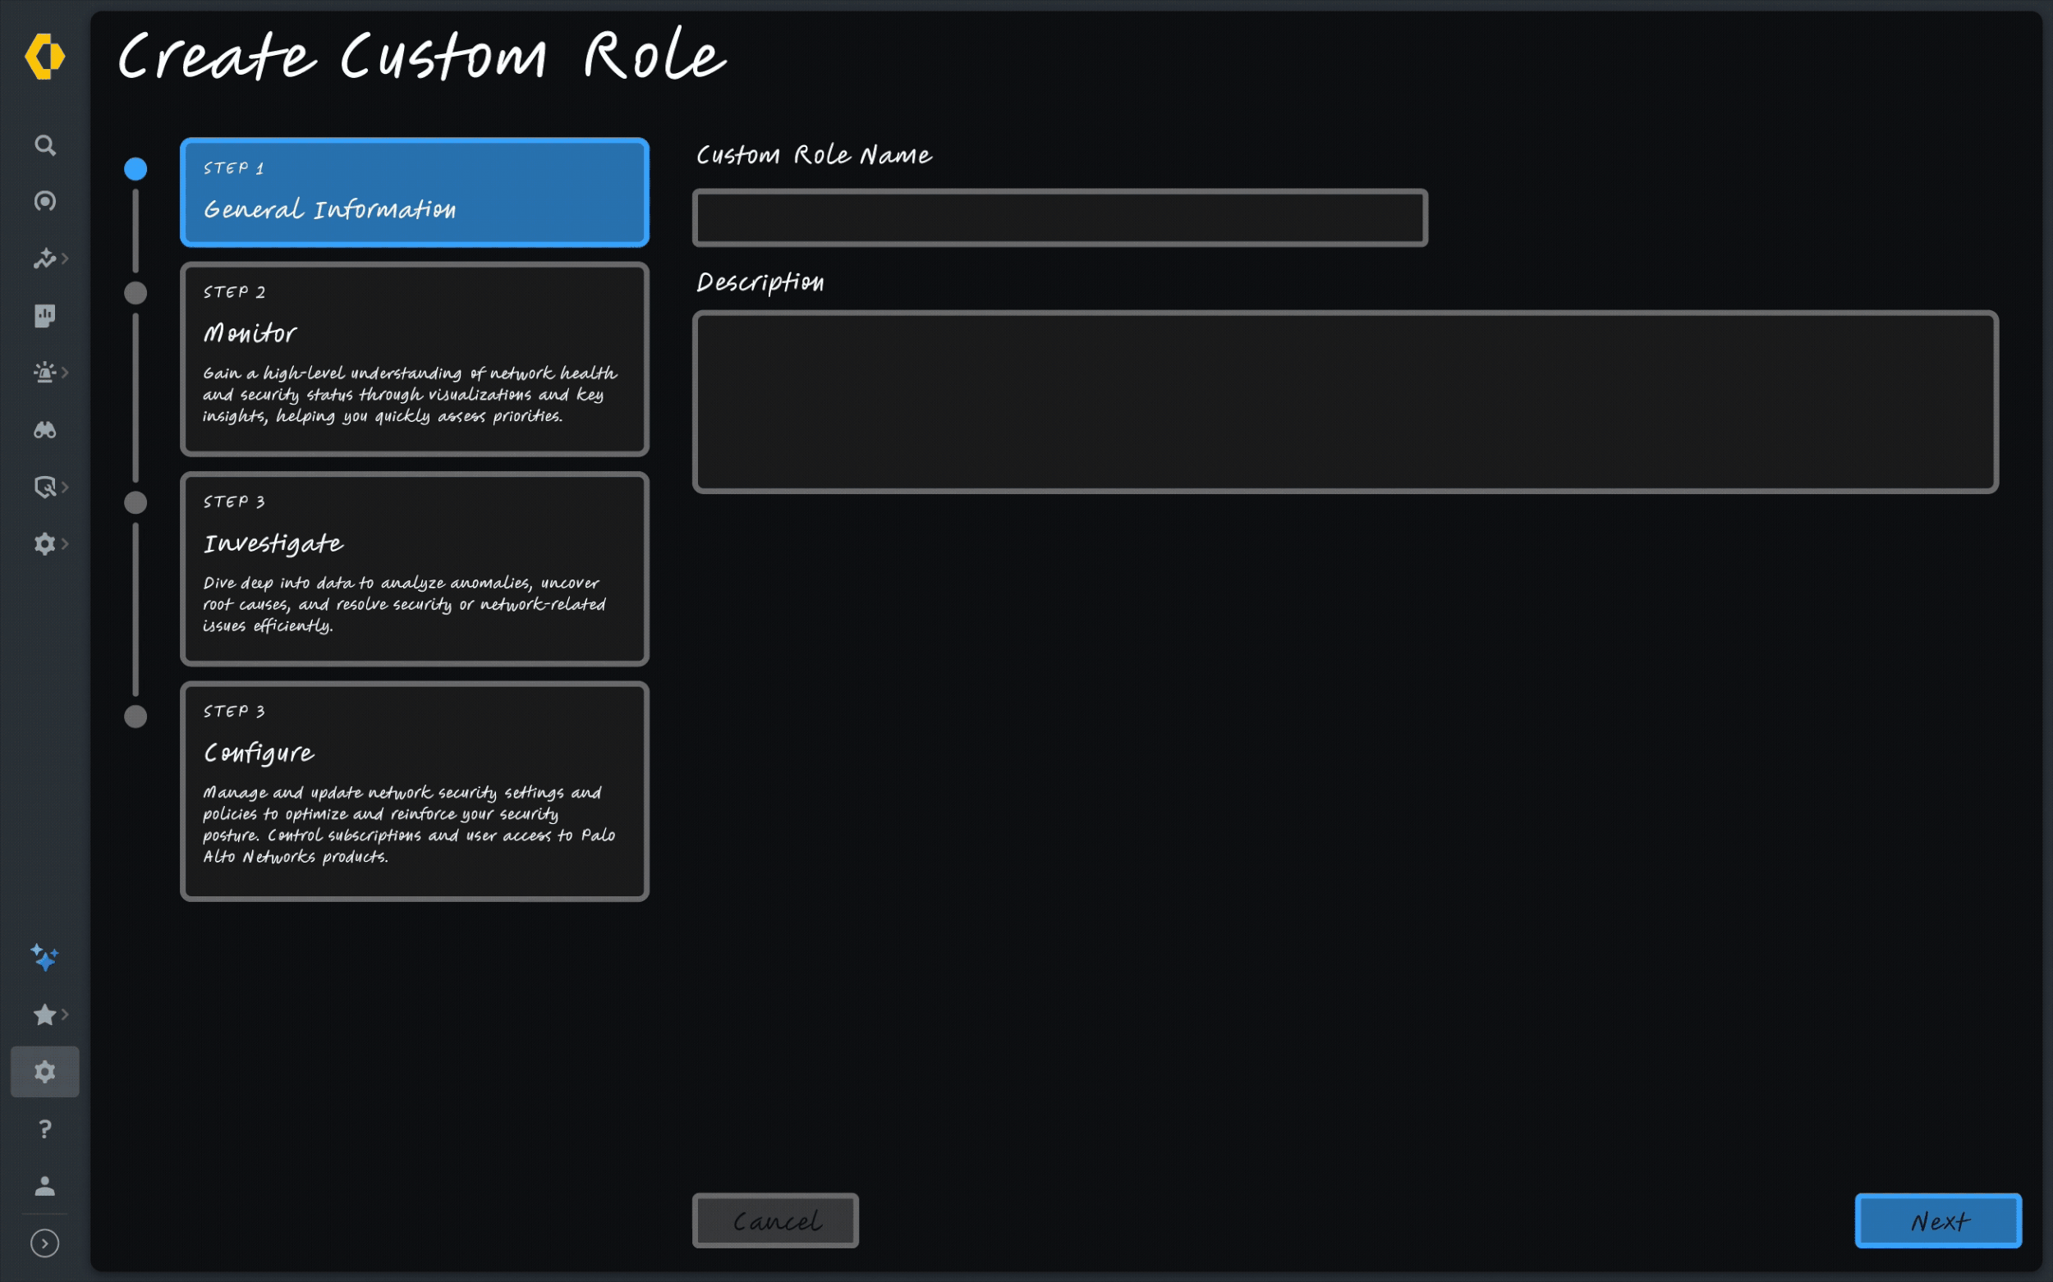
Task: Select the Investigate step card
Action: click(x=414, y=568)
